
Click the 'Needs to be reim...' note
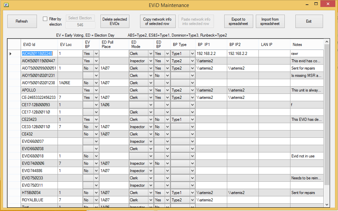[307, 178]
